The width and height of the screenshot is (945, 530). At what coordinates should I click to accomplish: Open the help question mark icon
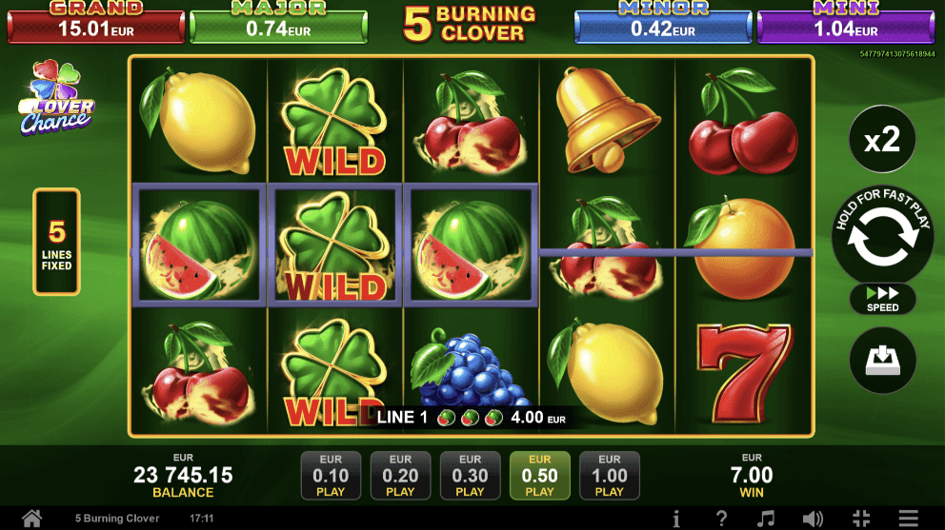721,518
